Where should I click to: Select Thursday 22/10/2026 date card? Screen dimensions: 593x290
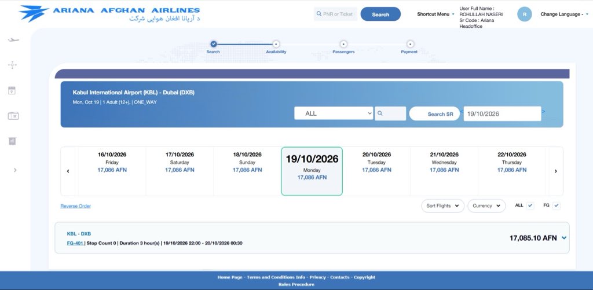(512, 171)
